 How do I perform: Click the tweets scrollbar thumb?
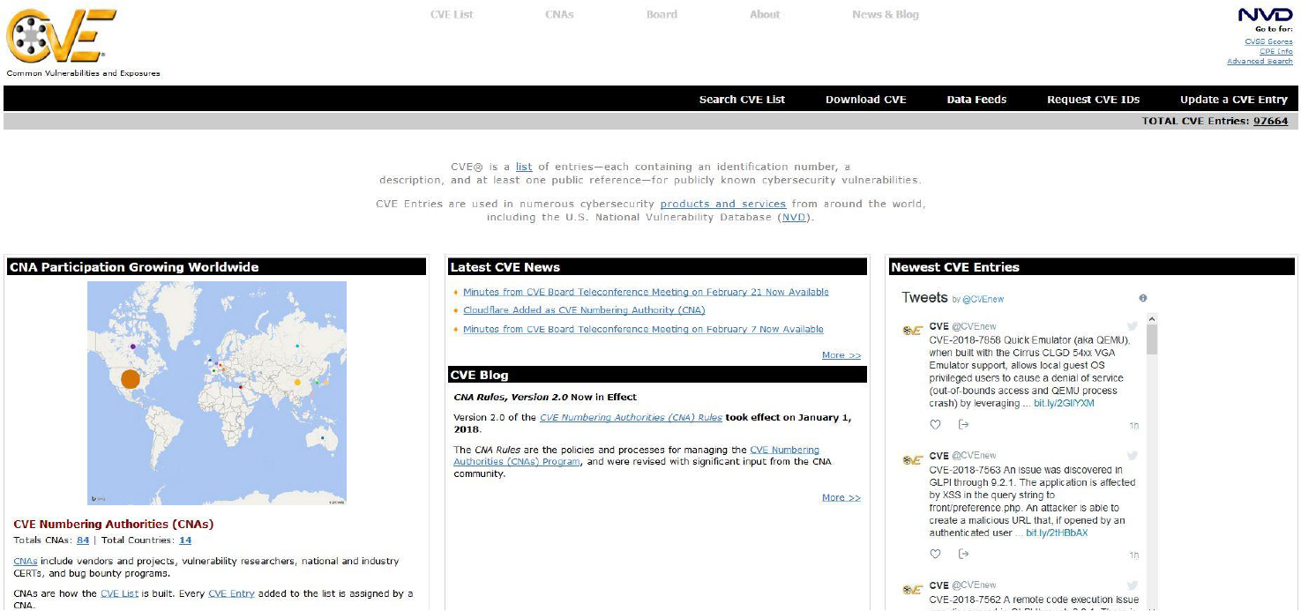tap(1152, 339)
